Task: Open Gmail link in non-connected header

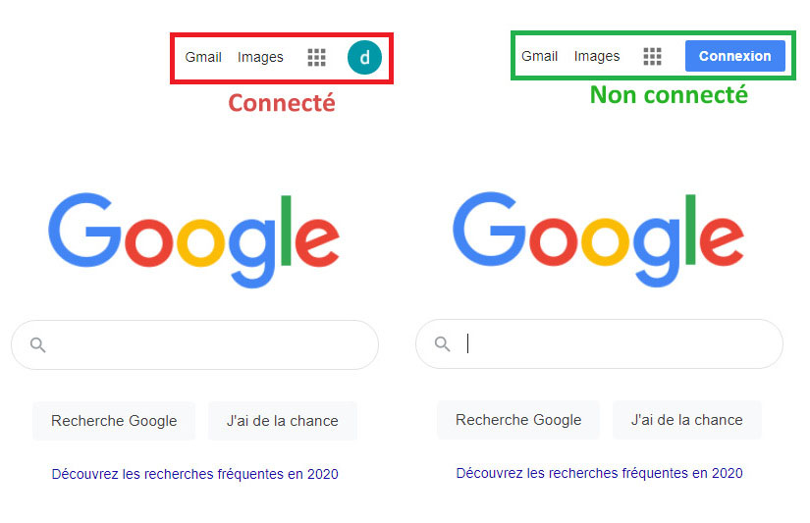Action: (539, 56)
